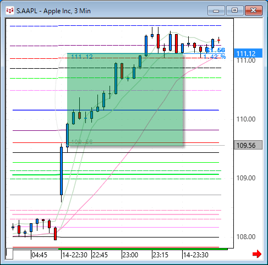Viewport: 268px width, 265px height.
Task: Click the last red doji candle on chart
Action: coord(218,40)
